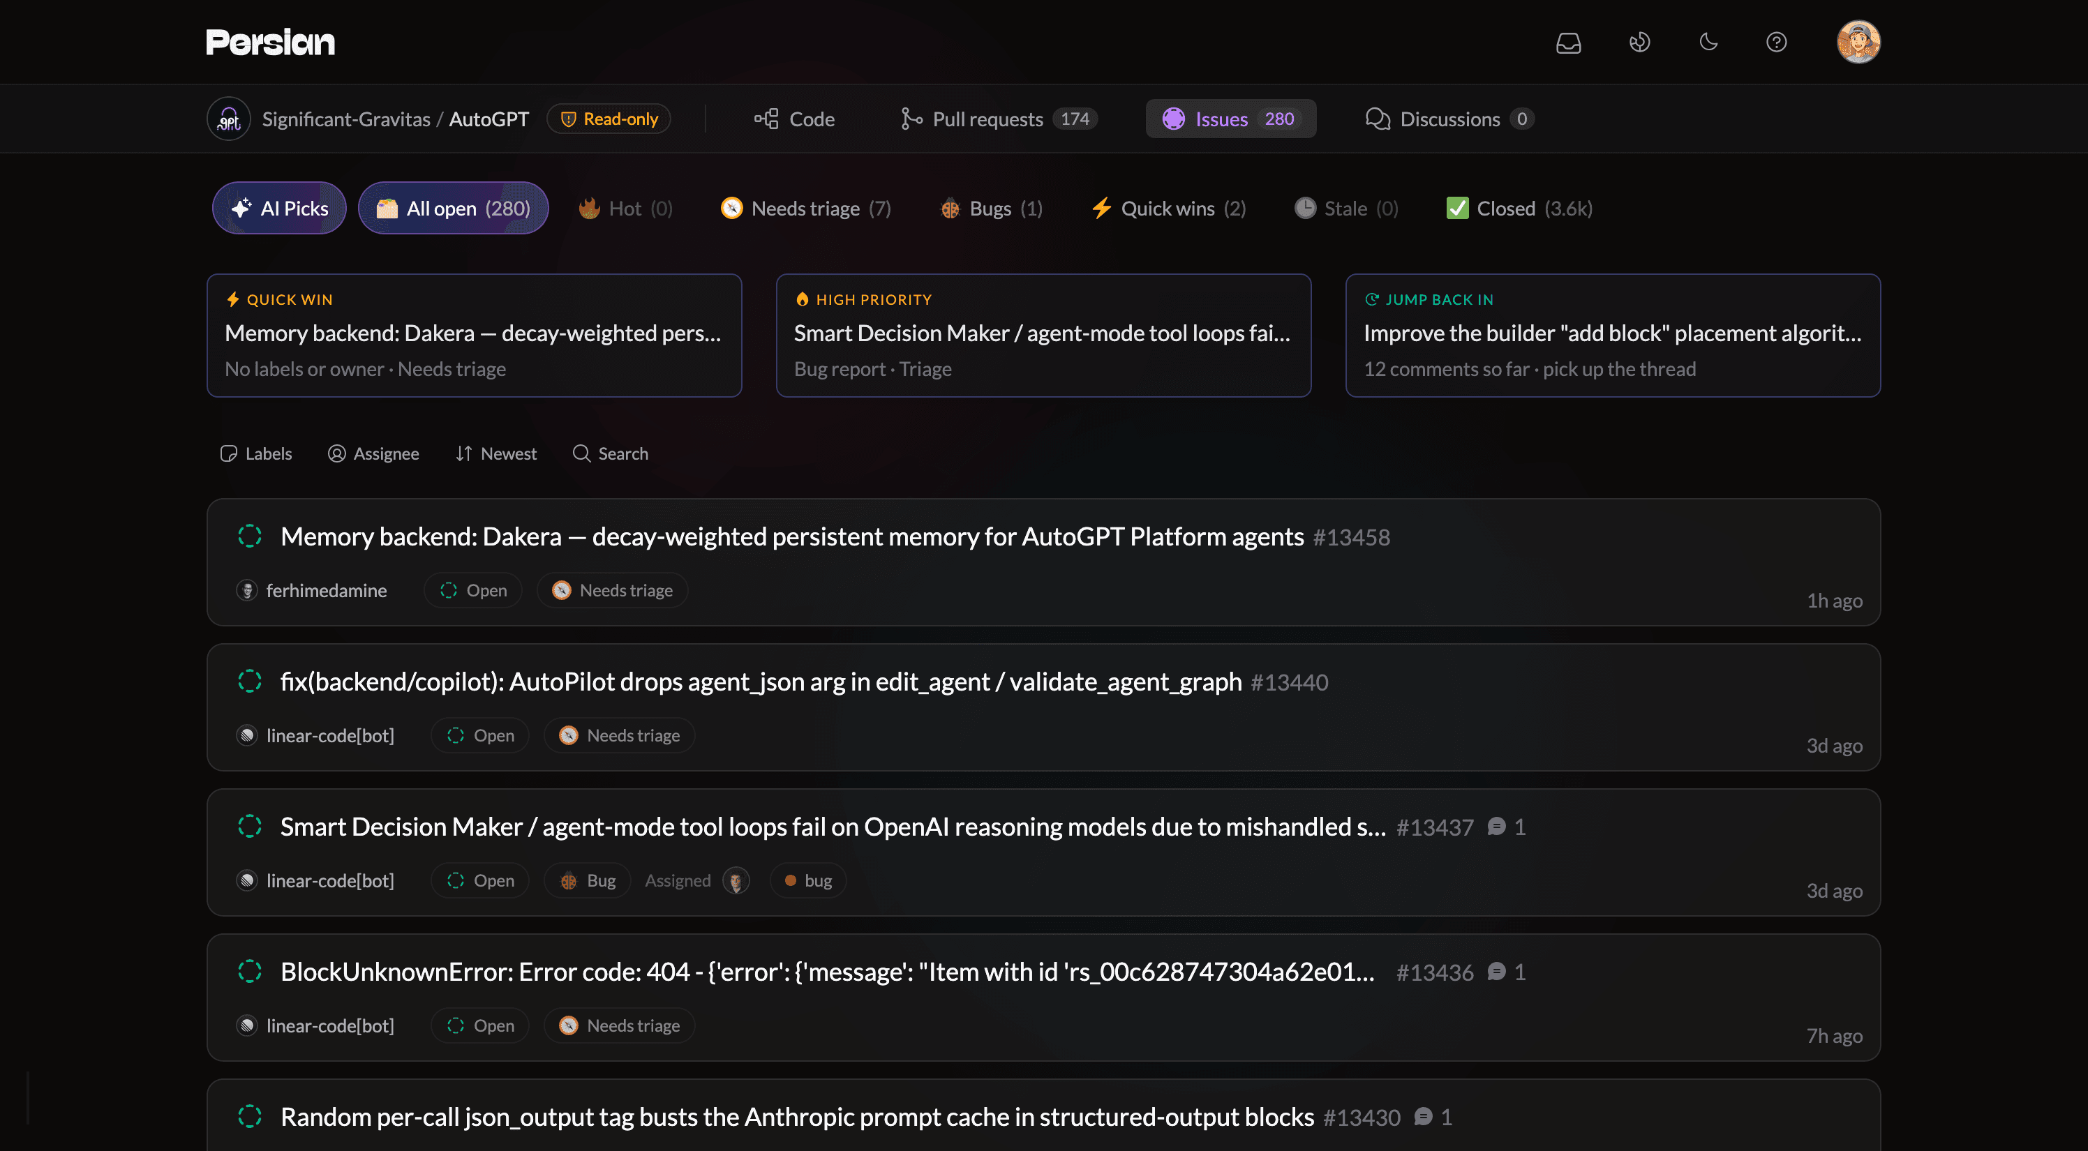Click open status icon of issue #13436
This screenshot has width=2088, height=1151.
tap(250, 971)
